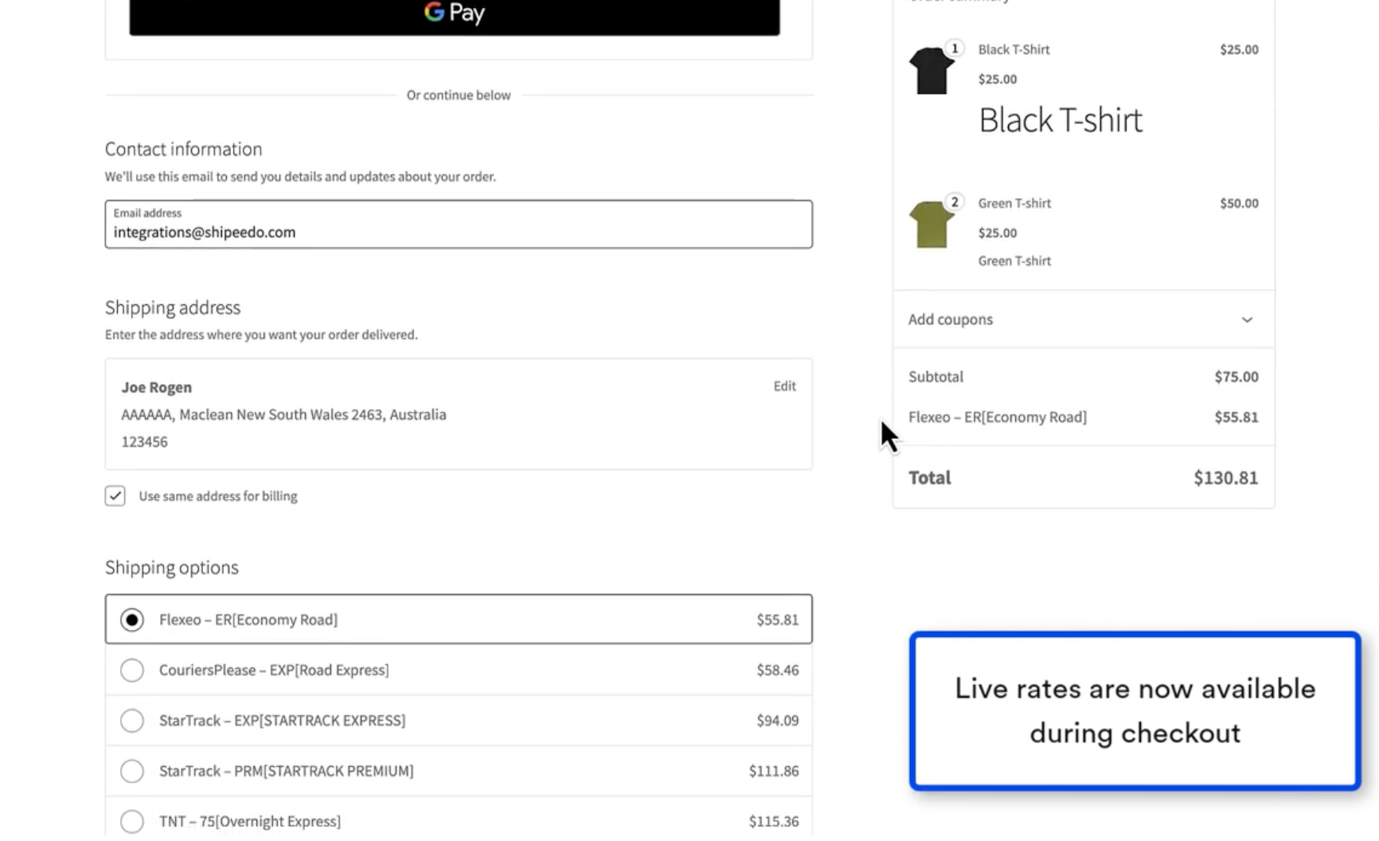Click the Or continue below text
This screenshot has width=1379, height=841.
point(459,95)
